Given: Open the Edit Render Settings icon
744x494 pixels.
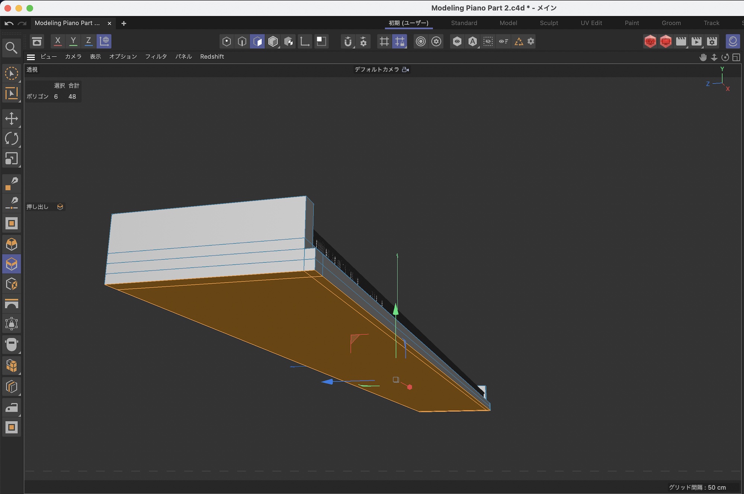Looking at the screenshot, I should click(712, 41).
